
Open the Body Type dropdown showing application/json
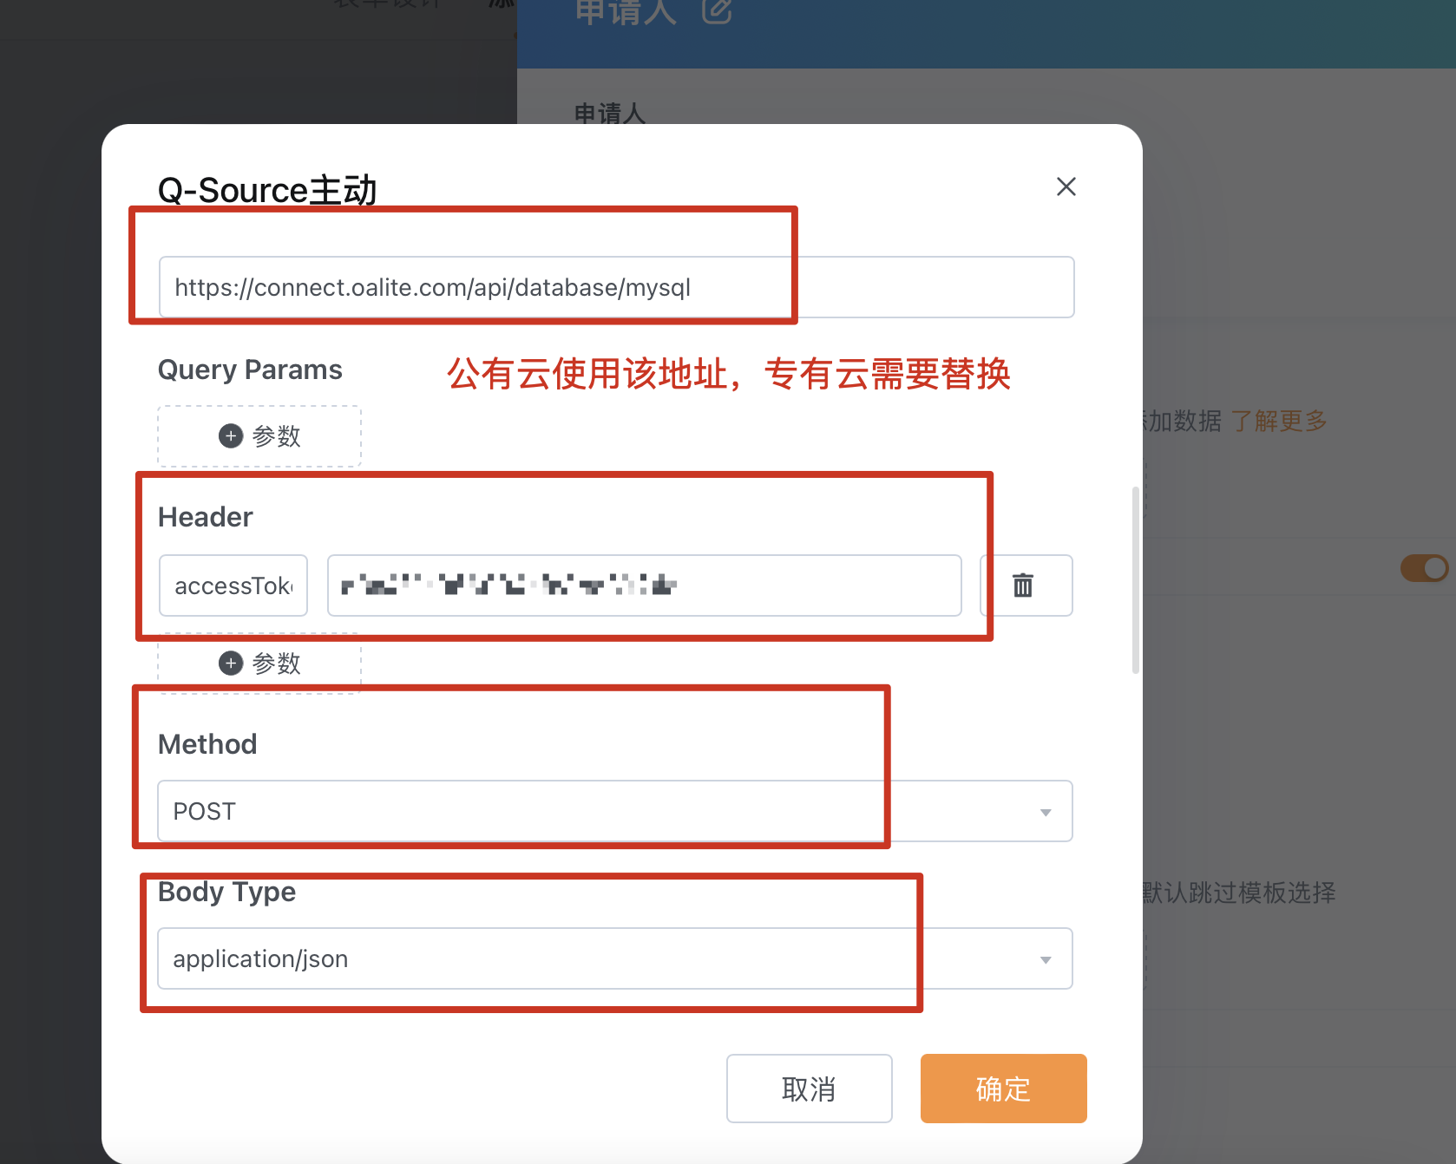614,958
